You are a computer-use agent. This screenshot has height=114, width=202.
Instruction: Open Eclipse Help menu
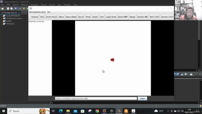75,5
